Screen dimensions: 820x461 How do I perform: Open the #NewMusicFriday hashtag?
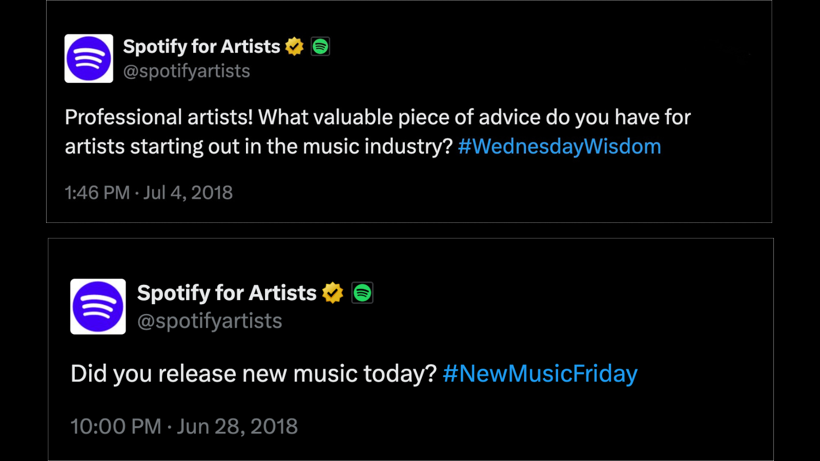(x=540, y=373)
